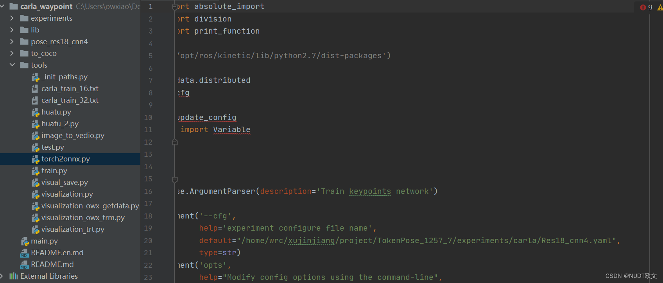
Task: Select experiments folder in project tree
Action: [x=52, y=18]
